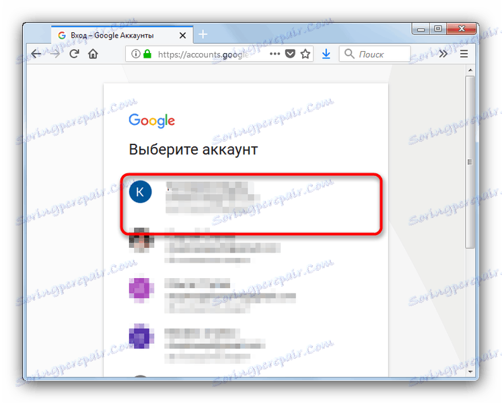Maximize the Firefox window
Image resolution: width=502 pixels, height=403 pixels.
438,29
